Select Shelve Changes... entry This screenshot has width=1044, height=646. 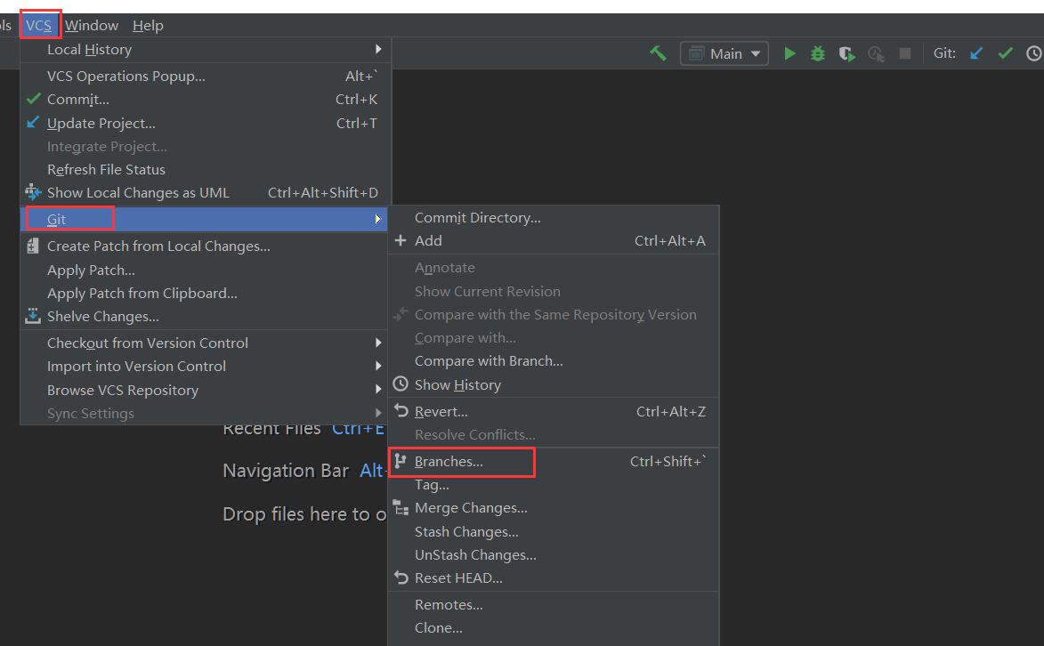click(x=205, y=317)
